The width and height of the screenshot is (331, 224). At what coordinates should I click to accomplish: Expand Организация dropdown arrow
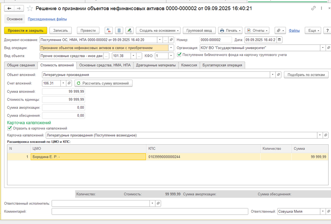tap(323, 48)
